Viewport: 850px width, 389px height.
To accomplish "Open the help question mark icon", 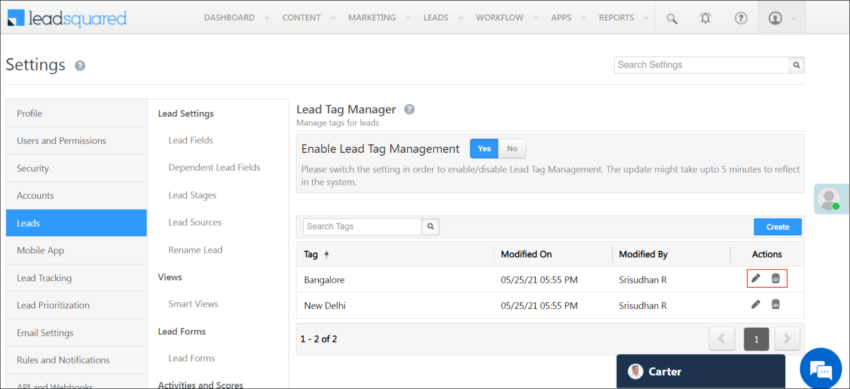I will tap(740, 18).
